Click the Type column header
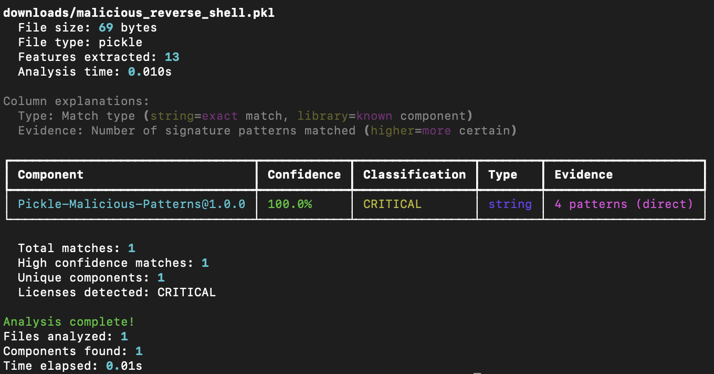714x374 pixels. [x=502, y=174]
